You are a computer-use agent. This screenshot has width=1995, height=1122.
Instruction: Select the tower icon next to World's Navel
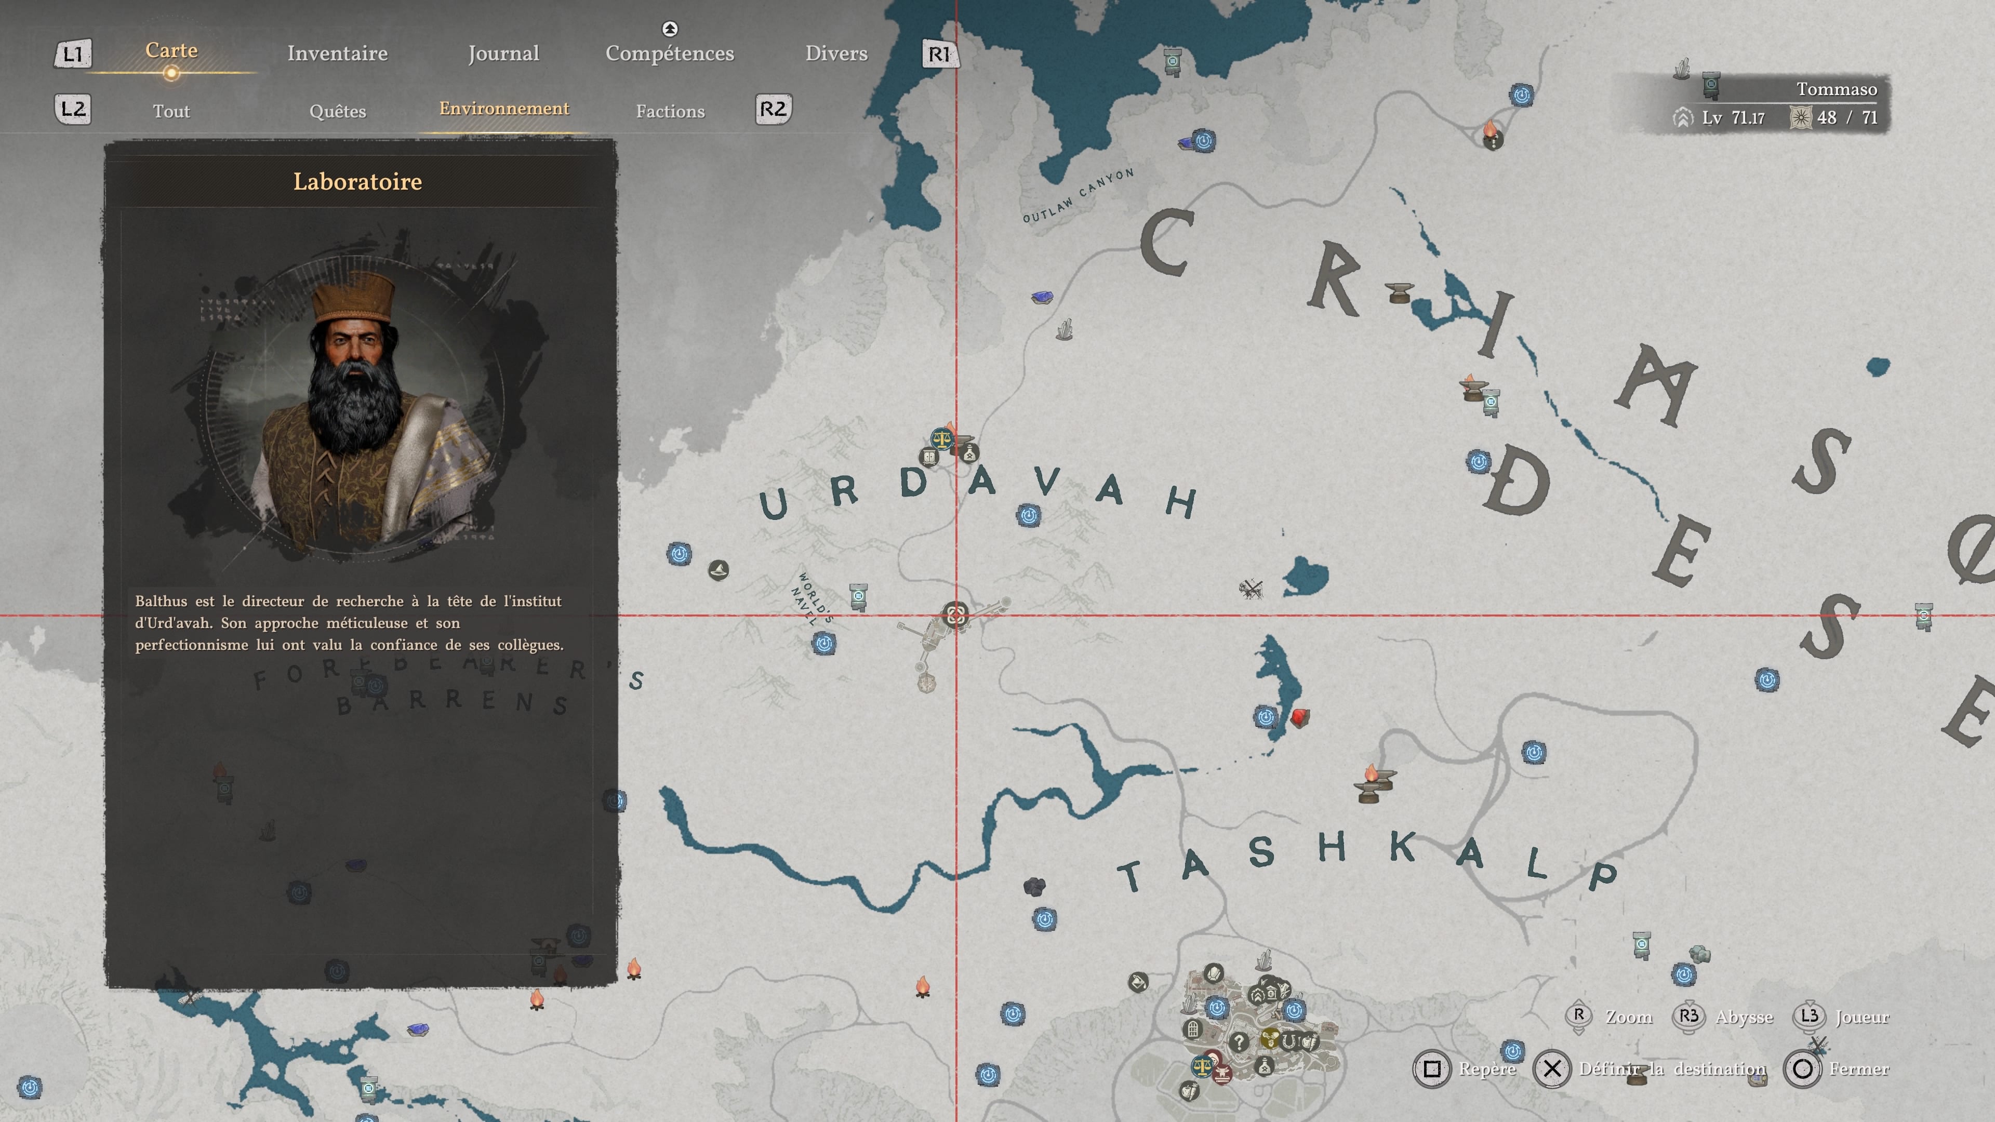[858, 597]
